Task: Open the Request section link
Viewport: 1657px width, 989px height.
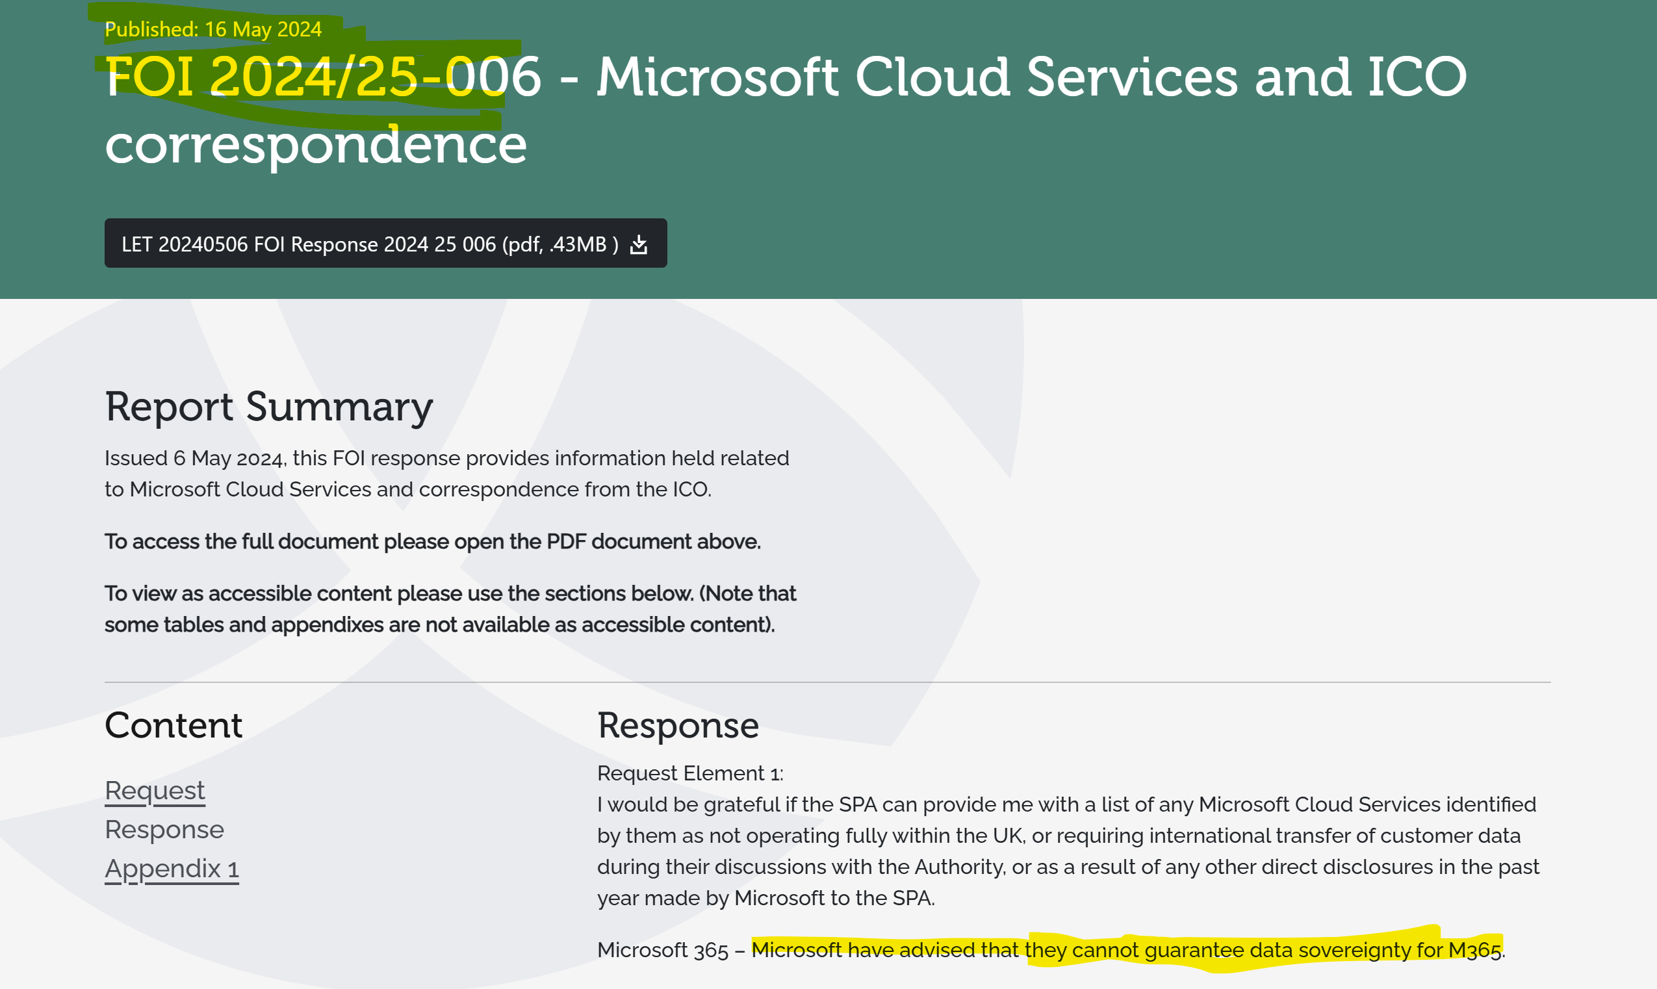Action: (155, 790)
